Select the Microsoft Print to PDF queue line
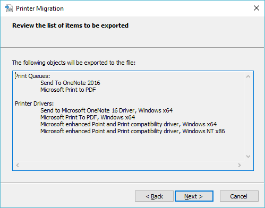Screen dimensions: 265x208 tap(68, 90)
